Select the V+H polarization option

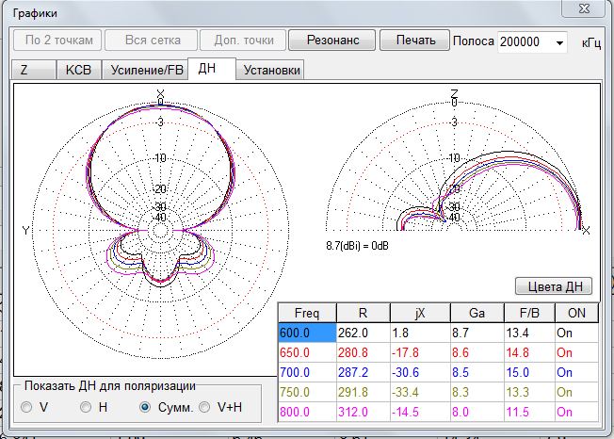pos(204,407)
